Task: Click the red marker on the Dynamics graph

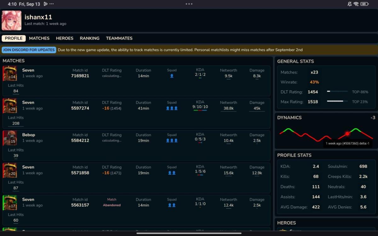Action: (347, 133)
